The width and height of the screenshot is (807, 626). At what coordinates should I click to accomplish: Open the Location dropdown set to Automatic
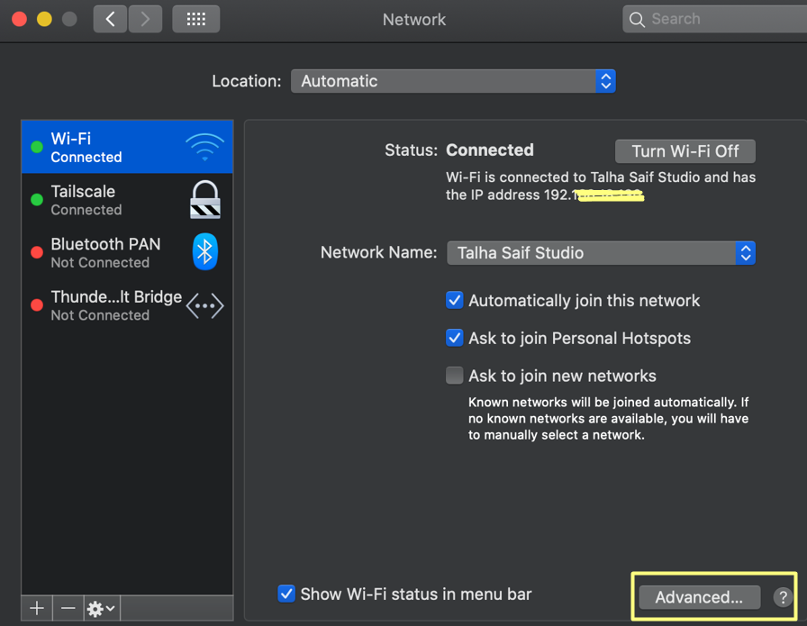click(453, 81)
